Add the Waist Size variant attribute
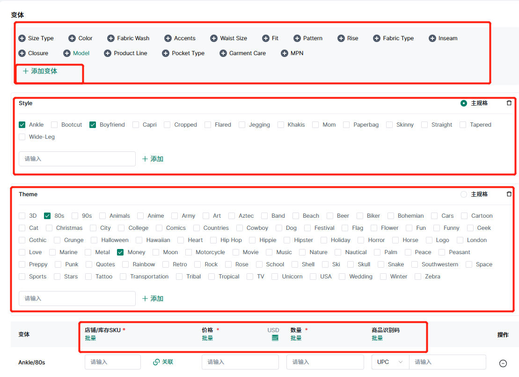Viewport: 519px width, 377px height. point(214,38)
